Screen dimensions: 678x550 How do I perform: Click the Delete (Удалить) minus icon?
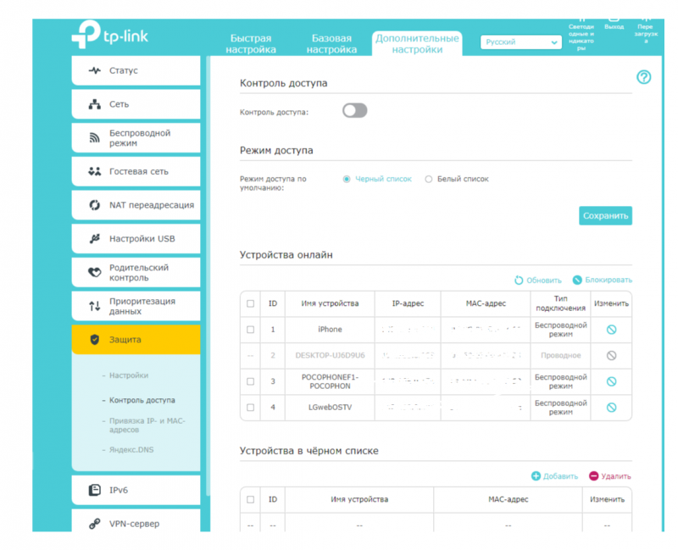pyautogui.click(x=593, y=476)
